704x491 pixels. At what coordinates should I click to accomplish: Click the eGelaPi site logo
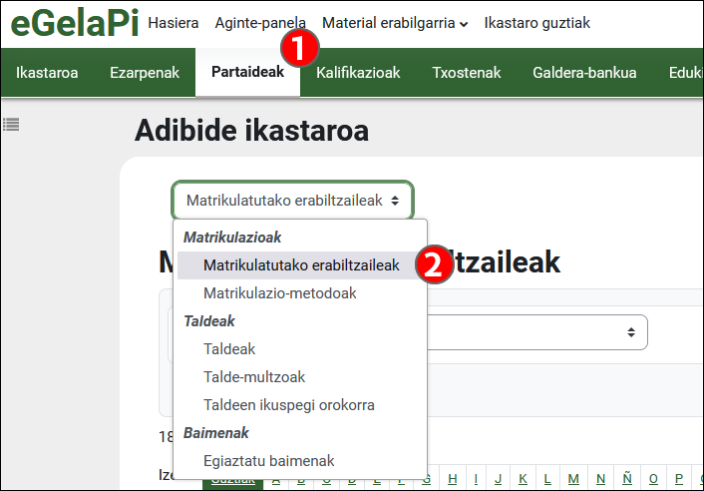tap(74, 23)
